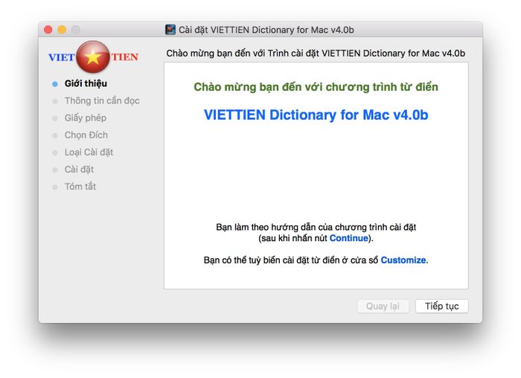Select the Thông tin cần đọc step
Viewport: 521px width, 378px height.
tap(102, 100)
